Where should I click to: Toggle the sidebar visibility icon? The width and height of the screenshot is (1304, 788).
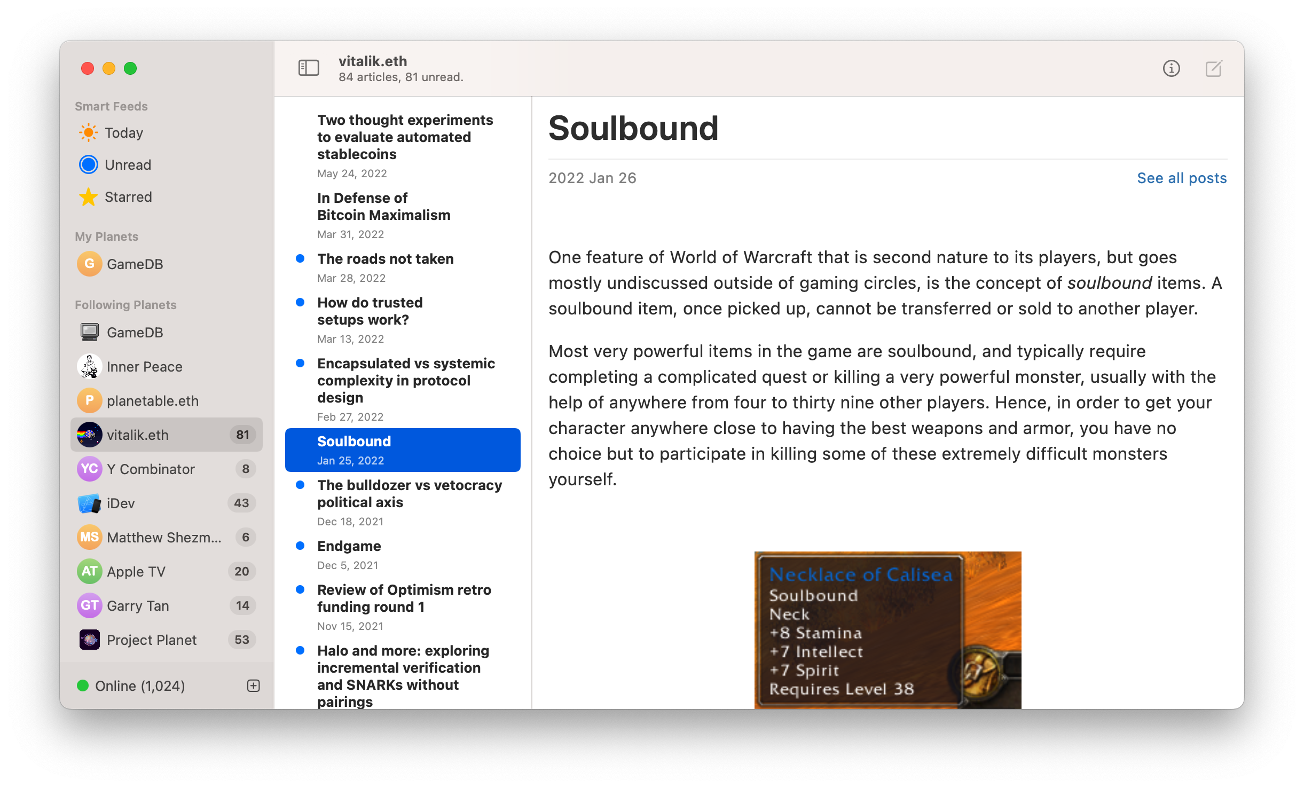click(308, 68)
